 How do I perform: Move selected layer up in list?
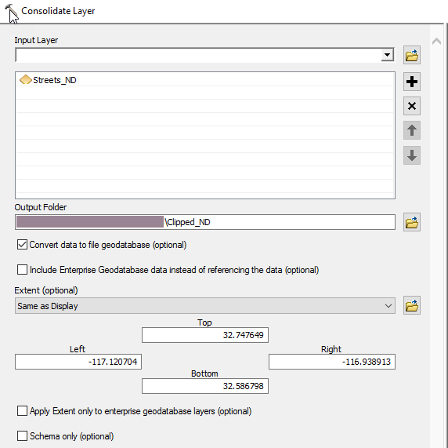[x=412, y=130]
